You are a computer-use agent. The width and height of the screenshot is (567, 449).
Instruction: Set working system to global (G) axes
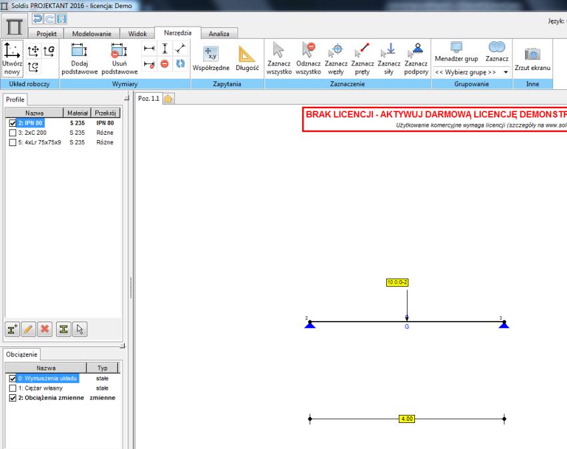point(49,51)
